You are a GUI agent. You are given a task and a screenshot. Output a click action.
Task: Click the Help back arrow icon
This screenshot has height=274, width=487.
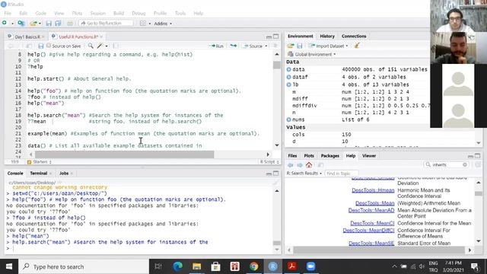[291, 165]
